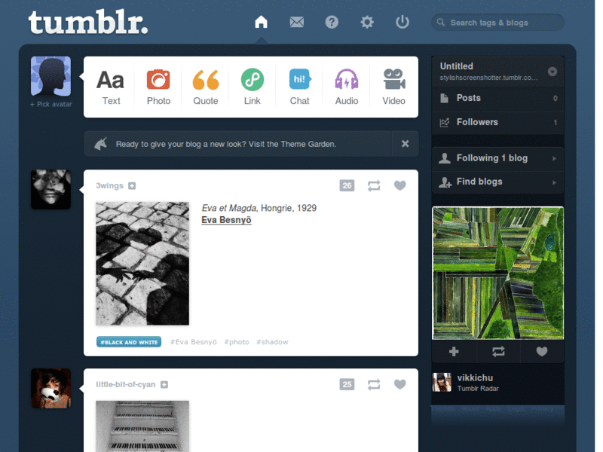Dismiss the Theme Garden notice

(405, 144)
